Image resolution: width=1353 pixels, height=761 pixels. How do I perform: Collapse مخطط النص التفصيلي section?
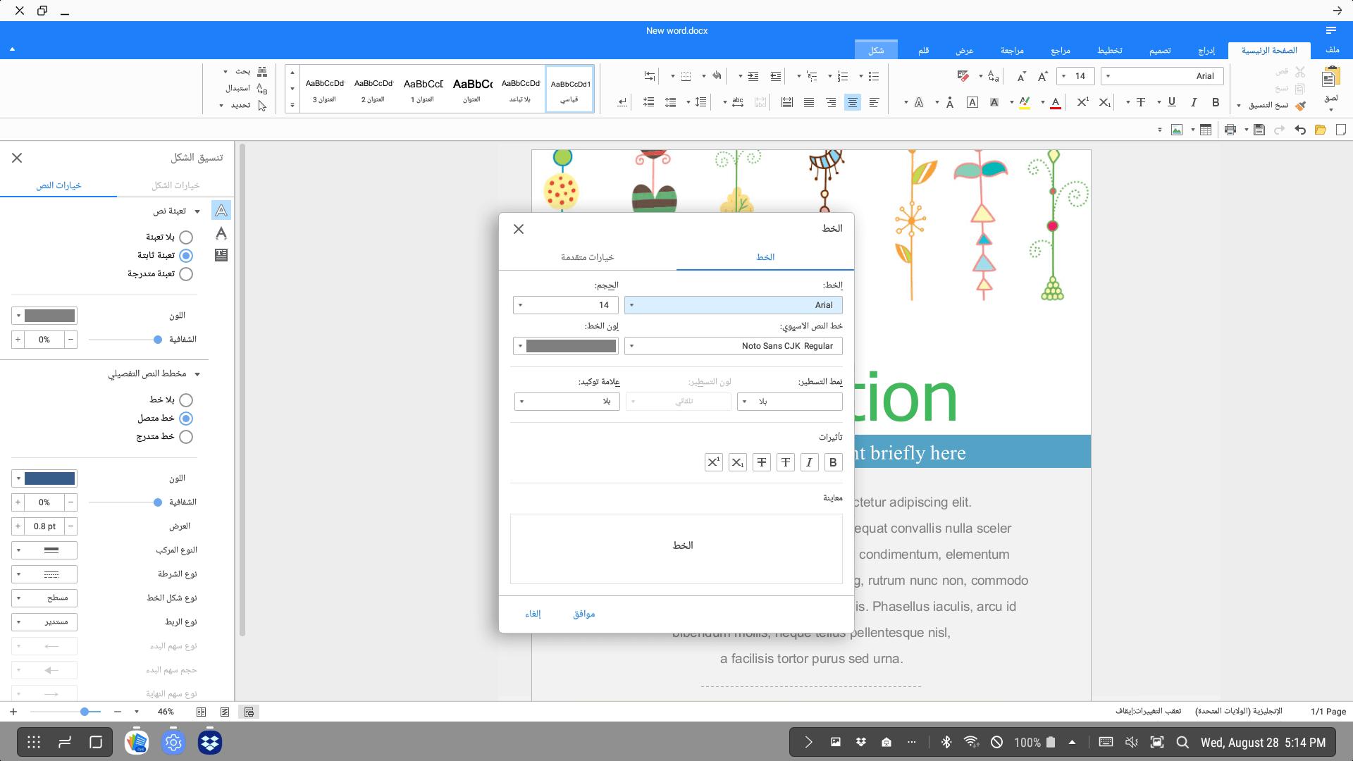coord(197,374)
